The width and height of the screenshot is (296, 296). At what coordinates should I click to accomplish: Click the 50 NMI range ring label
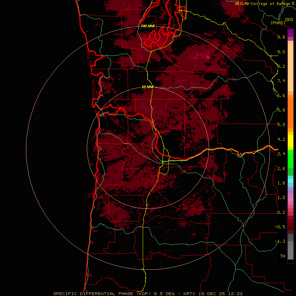(148, 87)
